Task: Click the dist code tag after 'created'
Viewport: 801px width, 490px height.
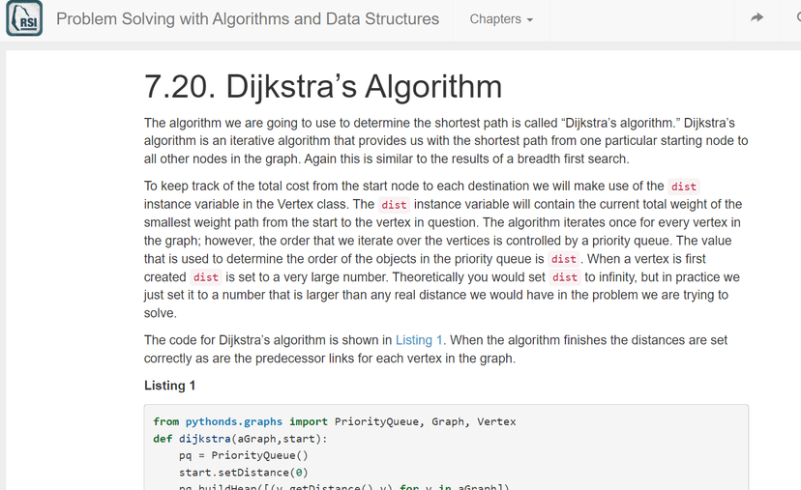Action: [x=206, y=277]
